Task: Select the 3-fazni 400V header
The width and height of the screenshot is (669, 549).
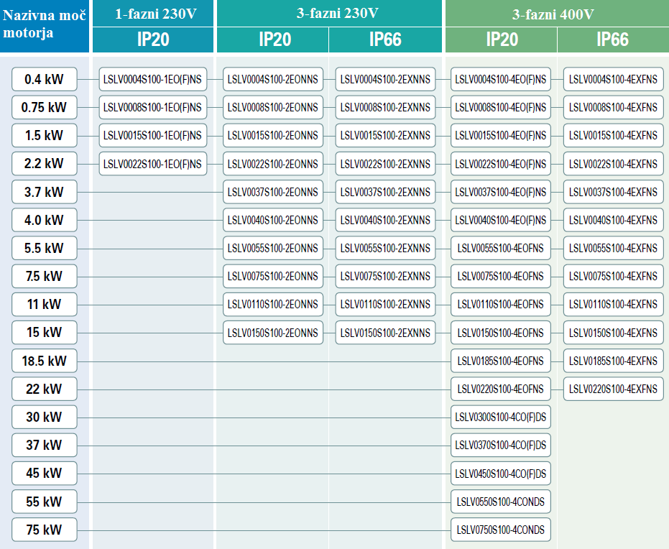Action: point(556,14)
